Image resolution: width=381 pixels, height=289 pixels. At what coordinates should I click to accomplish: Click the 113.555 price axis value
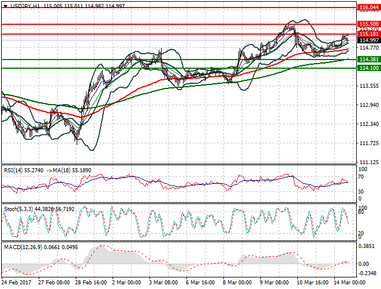[369, 86]
